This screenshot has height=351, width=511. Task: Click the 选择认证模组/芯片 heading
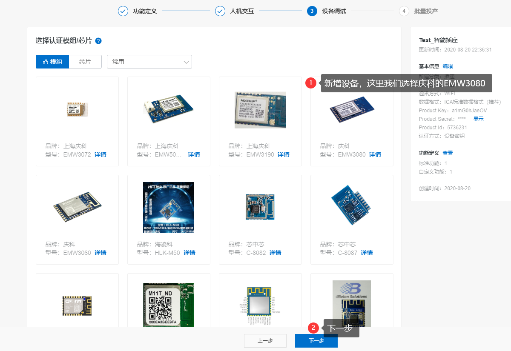(x=64, y=41)
